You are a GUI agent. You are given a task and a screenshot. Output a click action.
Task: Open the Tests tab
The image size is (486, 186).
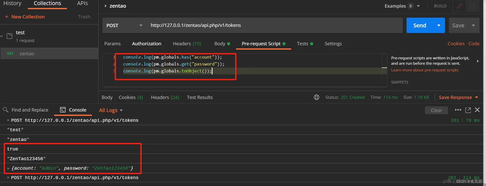[305, 43]
